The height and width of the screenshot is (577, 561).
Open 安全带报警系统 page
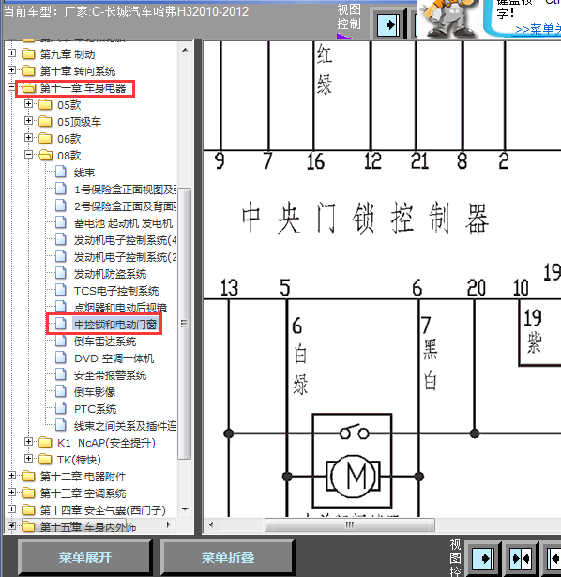click(110, 375)
